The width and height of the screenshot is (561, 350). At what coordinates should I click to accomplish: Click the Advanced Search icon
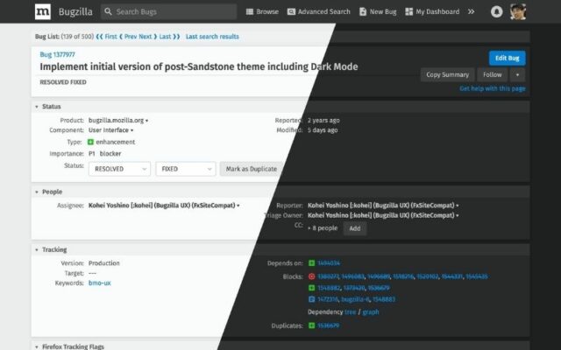(x=291, y=11)
